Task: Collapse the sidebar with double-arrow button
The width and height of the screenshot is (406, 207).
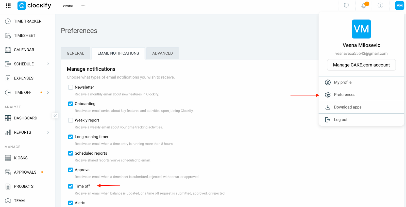Action: (55, 116)
